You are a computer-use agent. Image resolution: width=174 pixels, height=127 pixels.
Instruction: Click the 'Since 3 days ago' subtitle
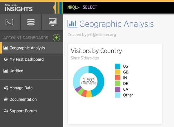click(x=85, y=58)
